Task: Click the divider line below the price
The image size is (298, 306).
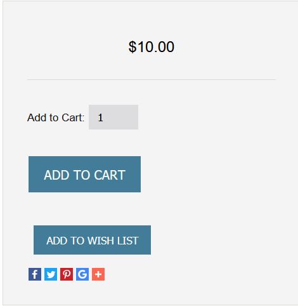Action: (152, 80)
